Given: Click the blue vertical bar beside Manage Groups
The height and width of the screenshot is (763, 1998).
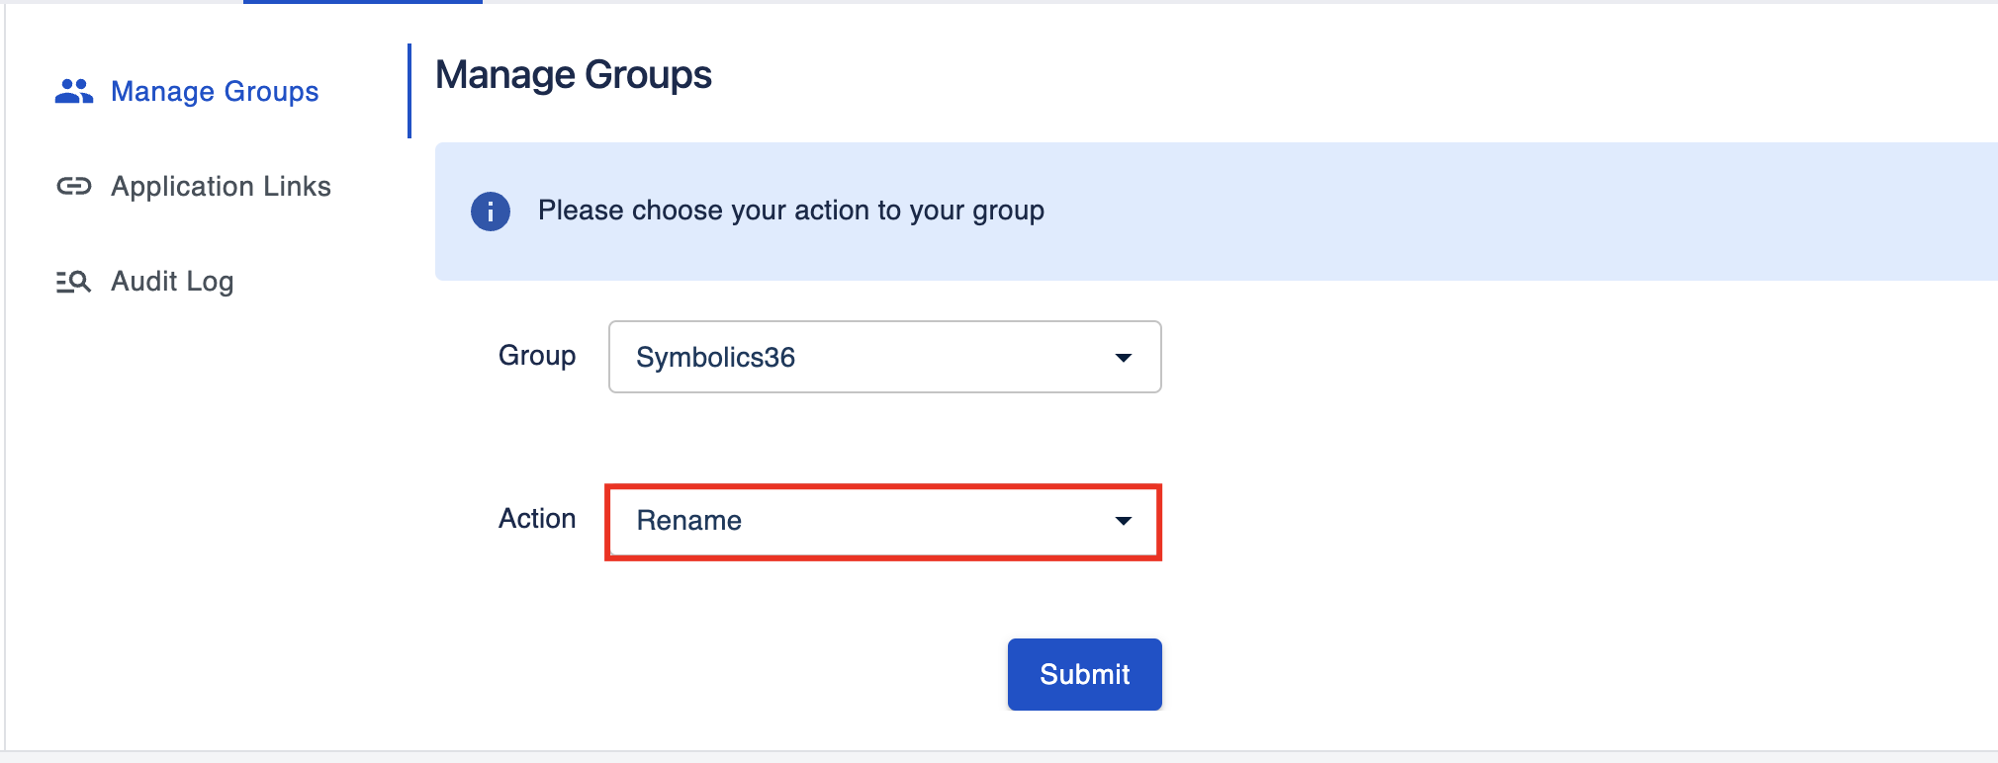Looking at the screenshot, I should pos(409,91).
